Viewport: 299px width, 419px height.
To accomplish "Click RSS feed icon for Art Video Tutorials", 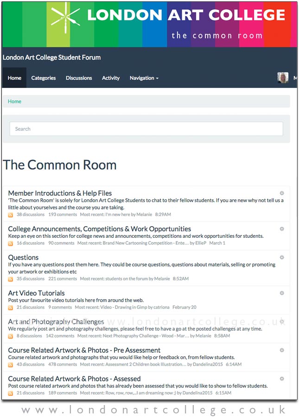I will (x=10, y=308).
